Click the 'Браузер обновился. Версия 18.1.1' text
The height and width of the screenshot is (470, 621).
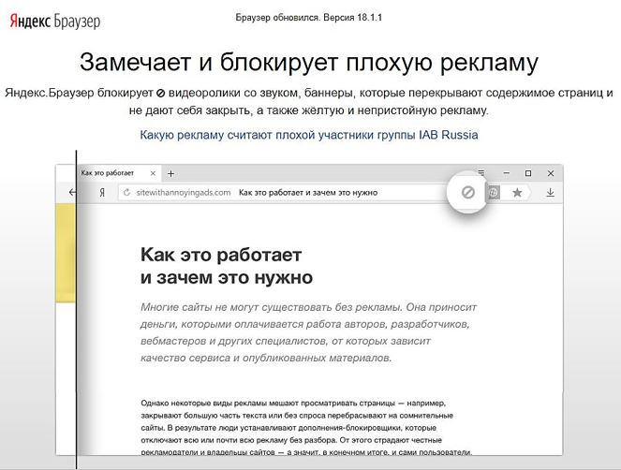(308, 18)
